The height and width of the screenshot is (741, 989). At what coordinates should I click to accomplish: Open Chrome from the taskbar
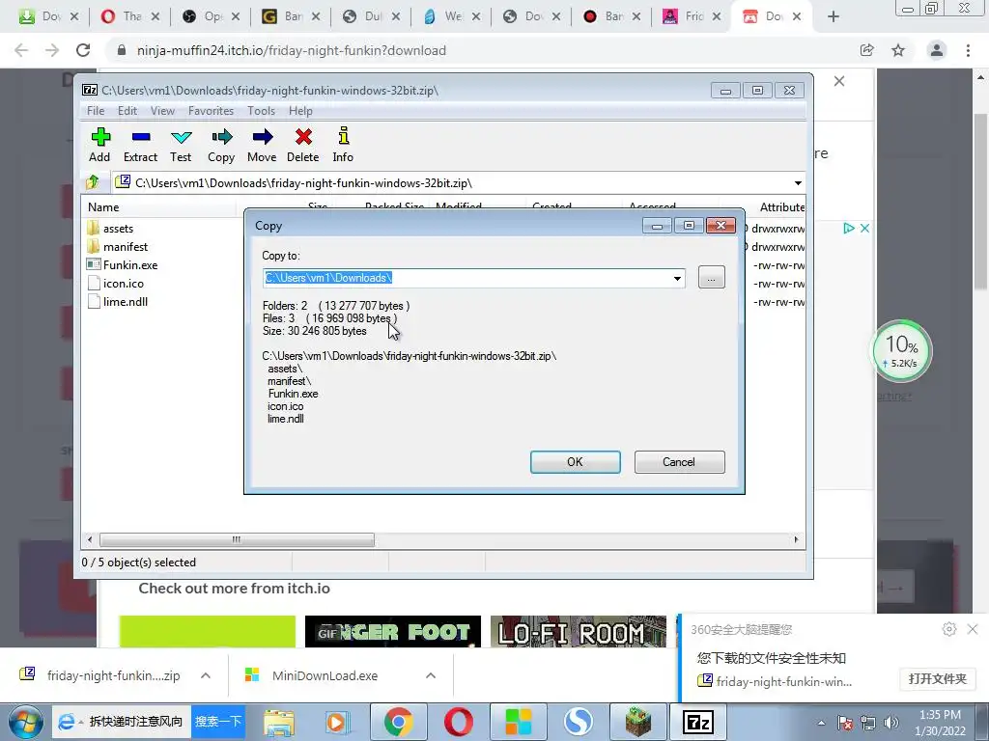399,722
